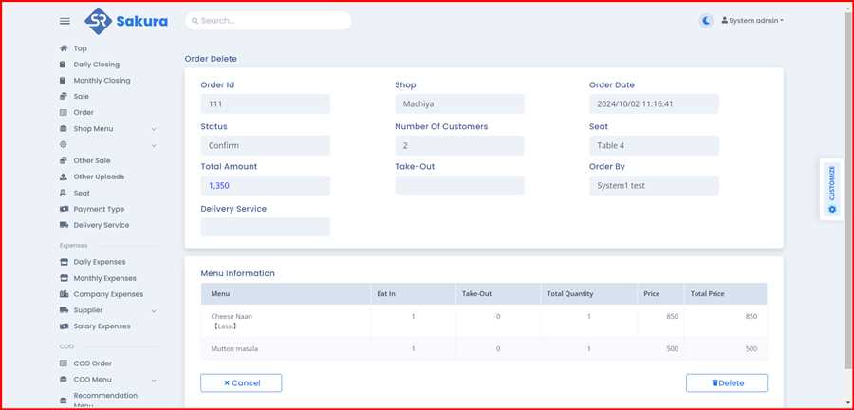Screen dimensions: 854x410
Task: Open the System admin user dropdown
Action: pos(752,20)
